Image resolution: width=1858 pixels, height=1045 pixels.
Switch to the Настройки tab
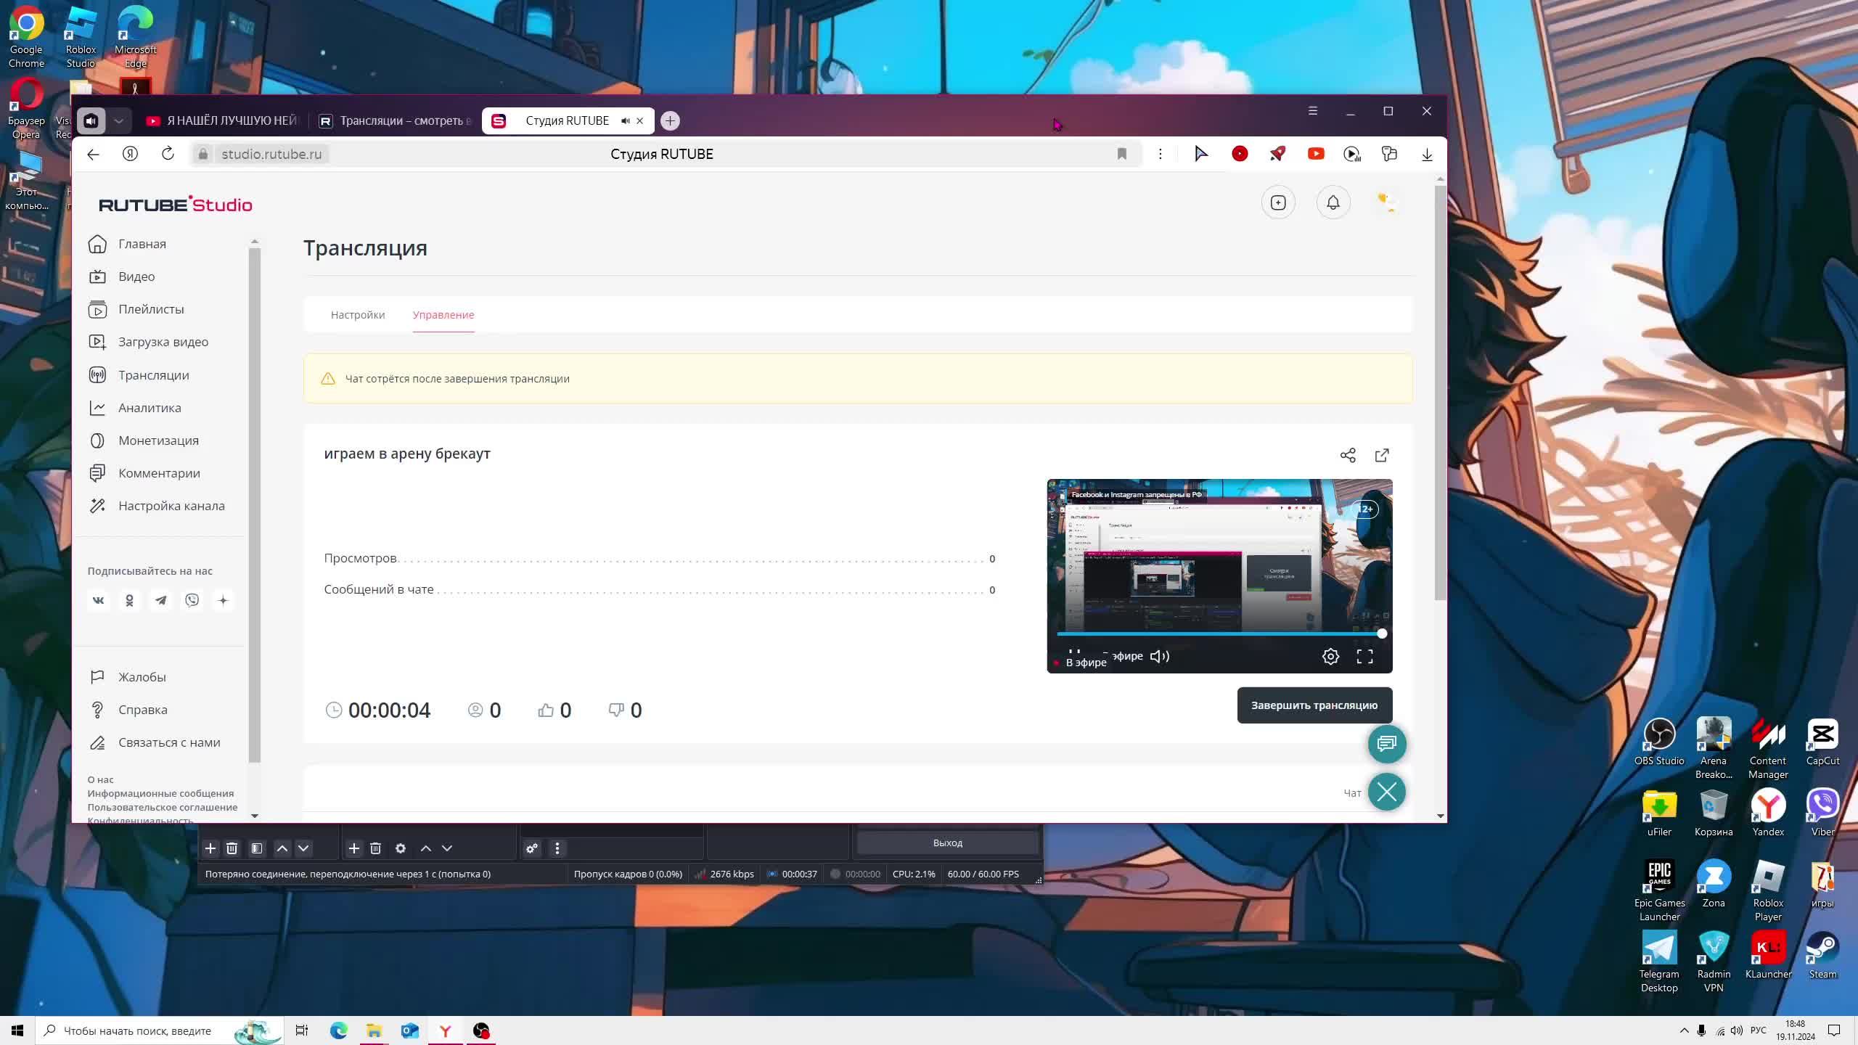pyautogui.click(x=358, y=315)
